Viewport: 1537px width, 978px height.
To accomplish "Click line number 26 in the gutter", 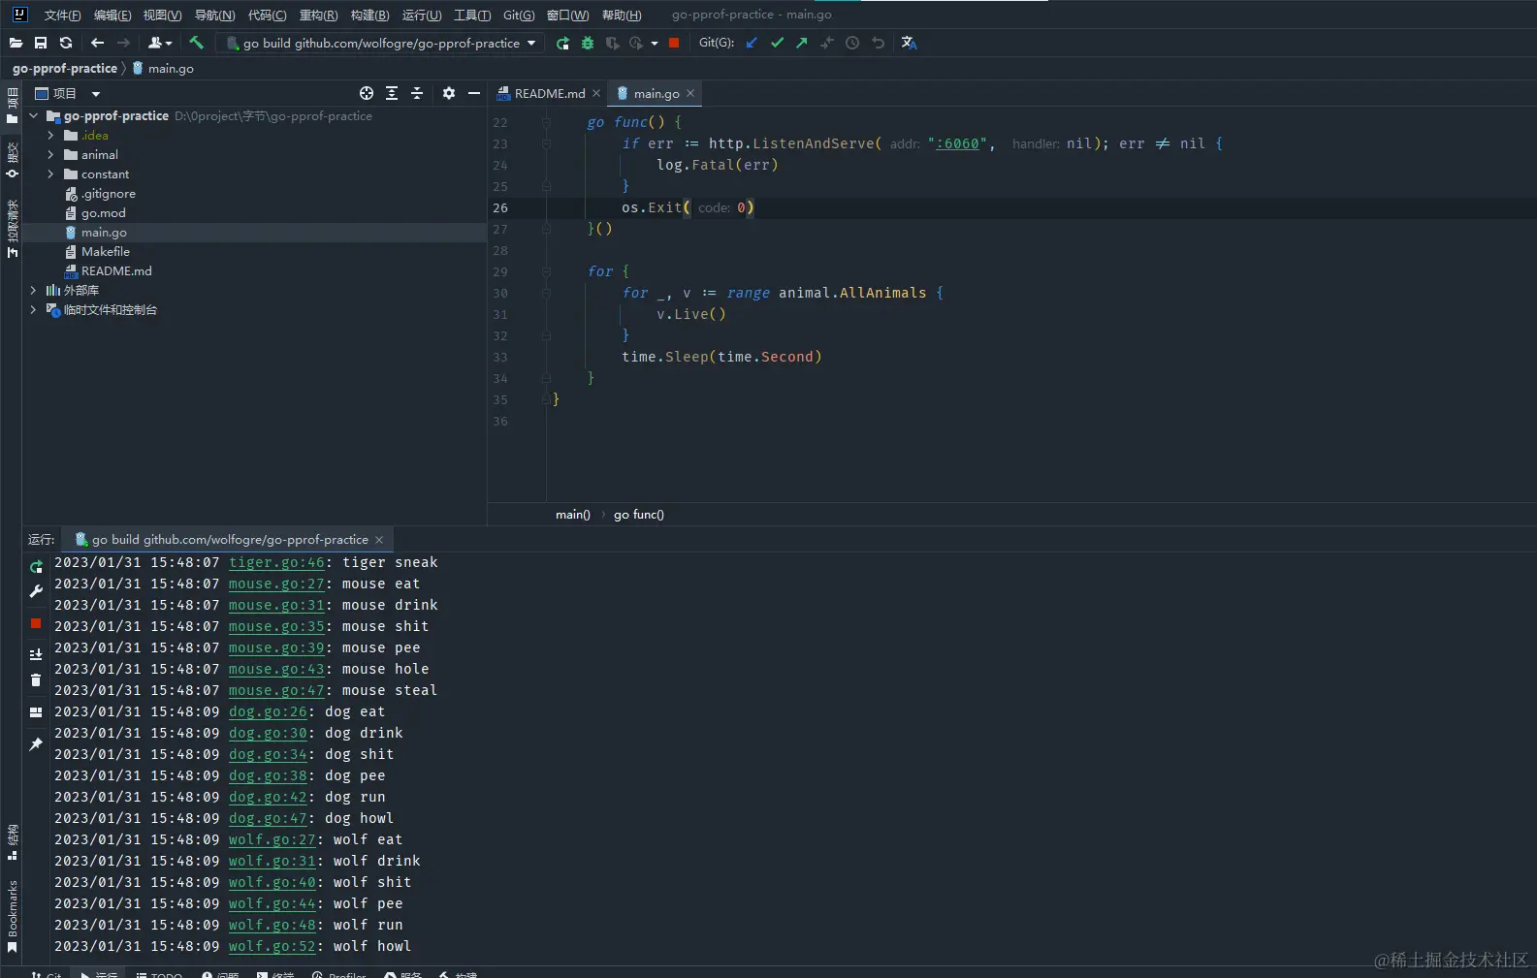I will coord(500,207).
